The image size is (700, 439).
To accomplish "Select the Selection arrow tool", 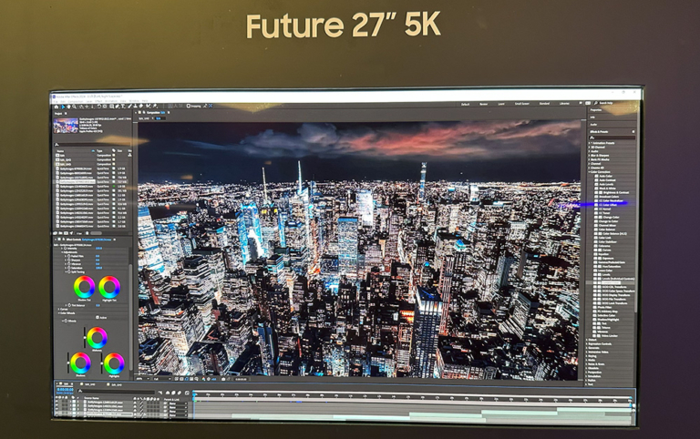I will 63,106.
